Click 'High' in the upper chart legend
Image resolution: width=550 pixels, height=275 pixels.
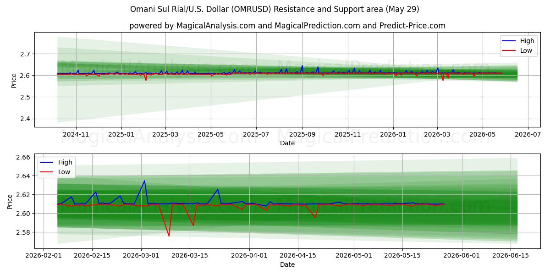click(x=526, y=41)
